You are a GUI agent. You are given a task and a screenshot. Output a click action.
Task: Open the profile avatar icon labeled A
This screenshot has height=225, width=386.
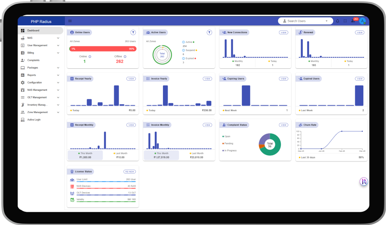click(x=362, y=21)
